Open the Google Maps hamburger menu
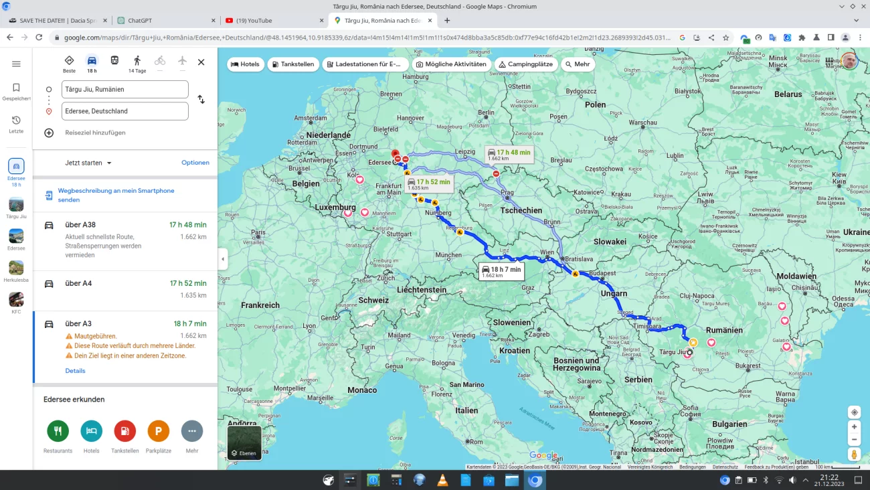The width and height of the screenshot is (870, 490). click(16, 64)
